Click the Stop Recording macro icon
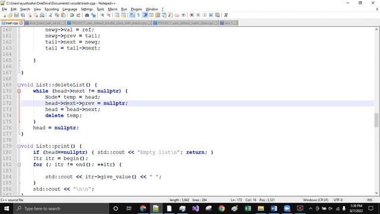The width and height of the screenshot is (380, 214). tap(198, 15)
